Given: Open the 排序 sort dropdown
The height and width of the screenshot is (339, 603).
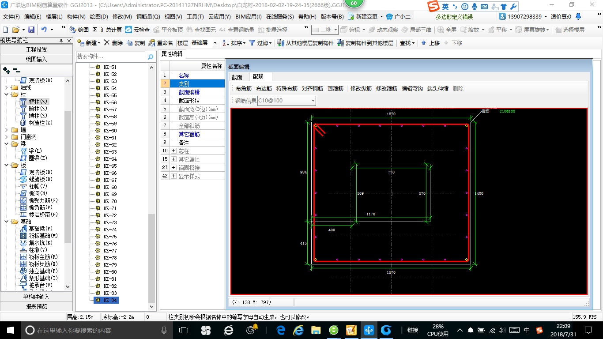Looking at the screenshot, I should pos(244,43).
